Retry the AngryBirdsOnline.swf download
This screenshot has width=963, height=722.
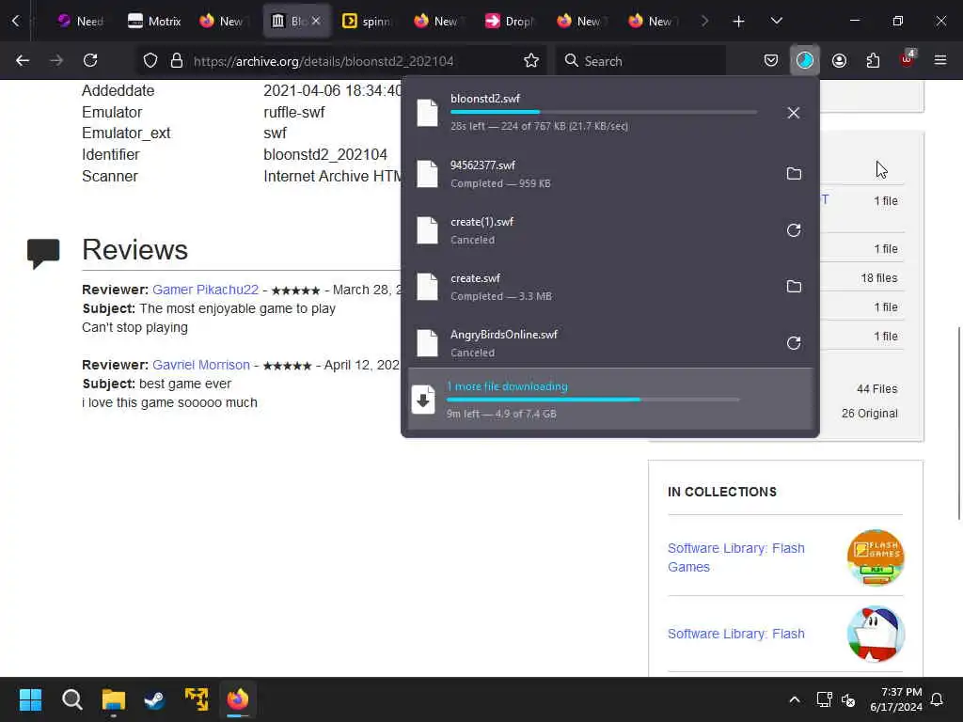coord(794,343)
